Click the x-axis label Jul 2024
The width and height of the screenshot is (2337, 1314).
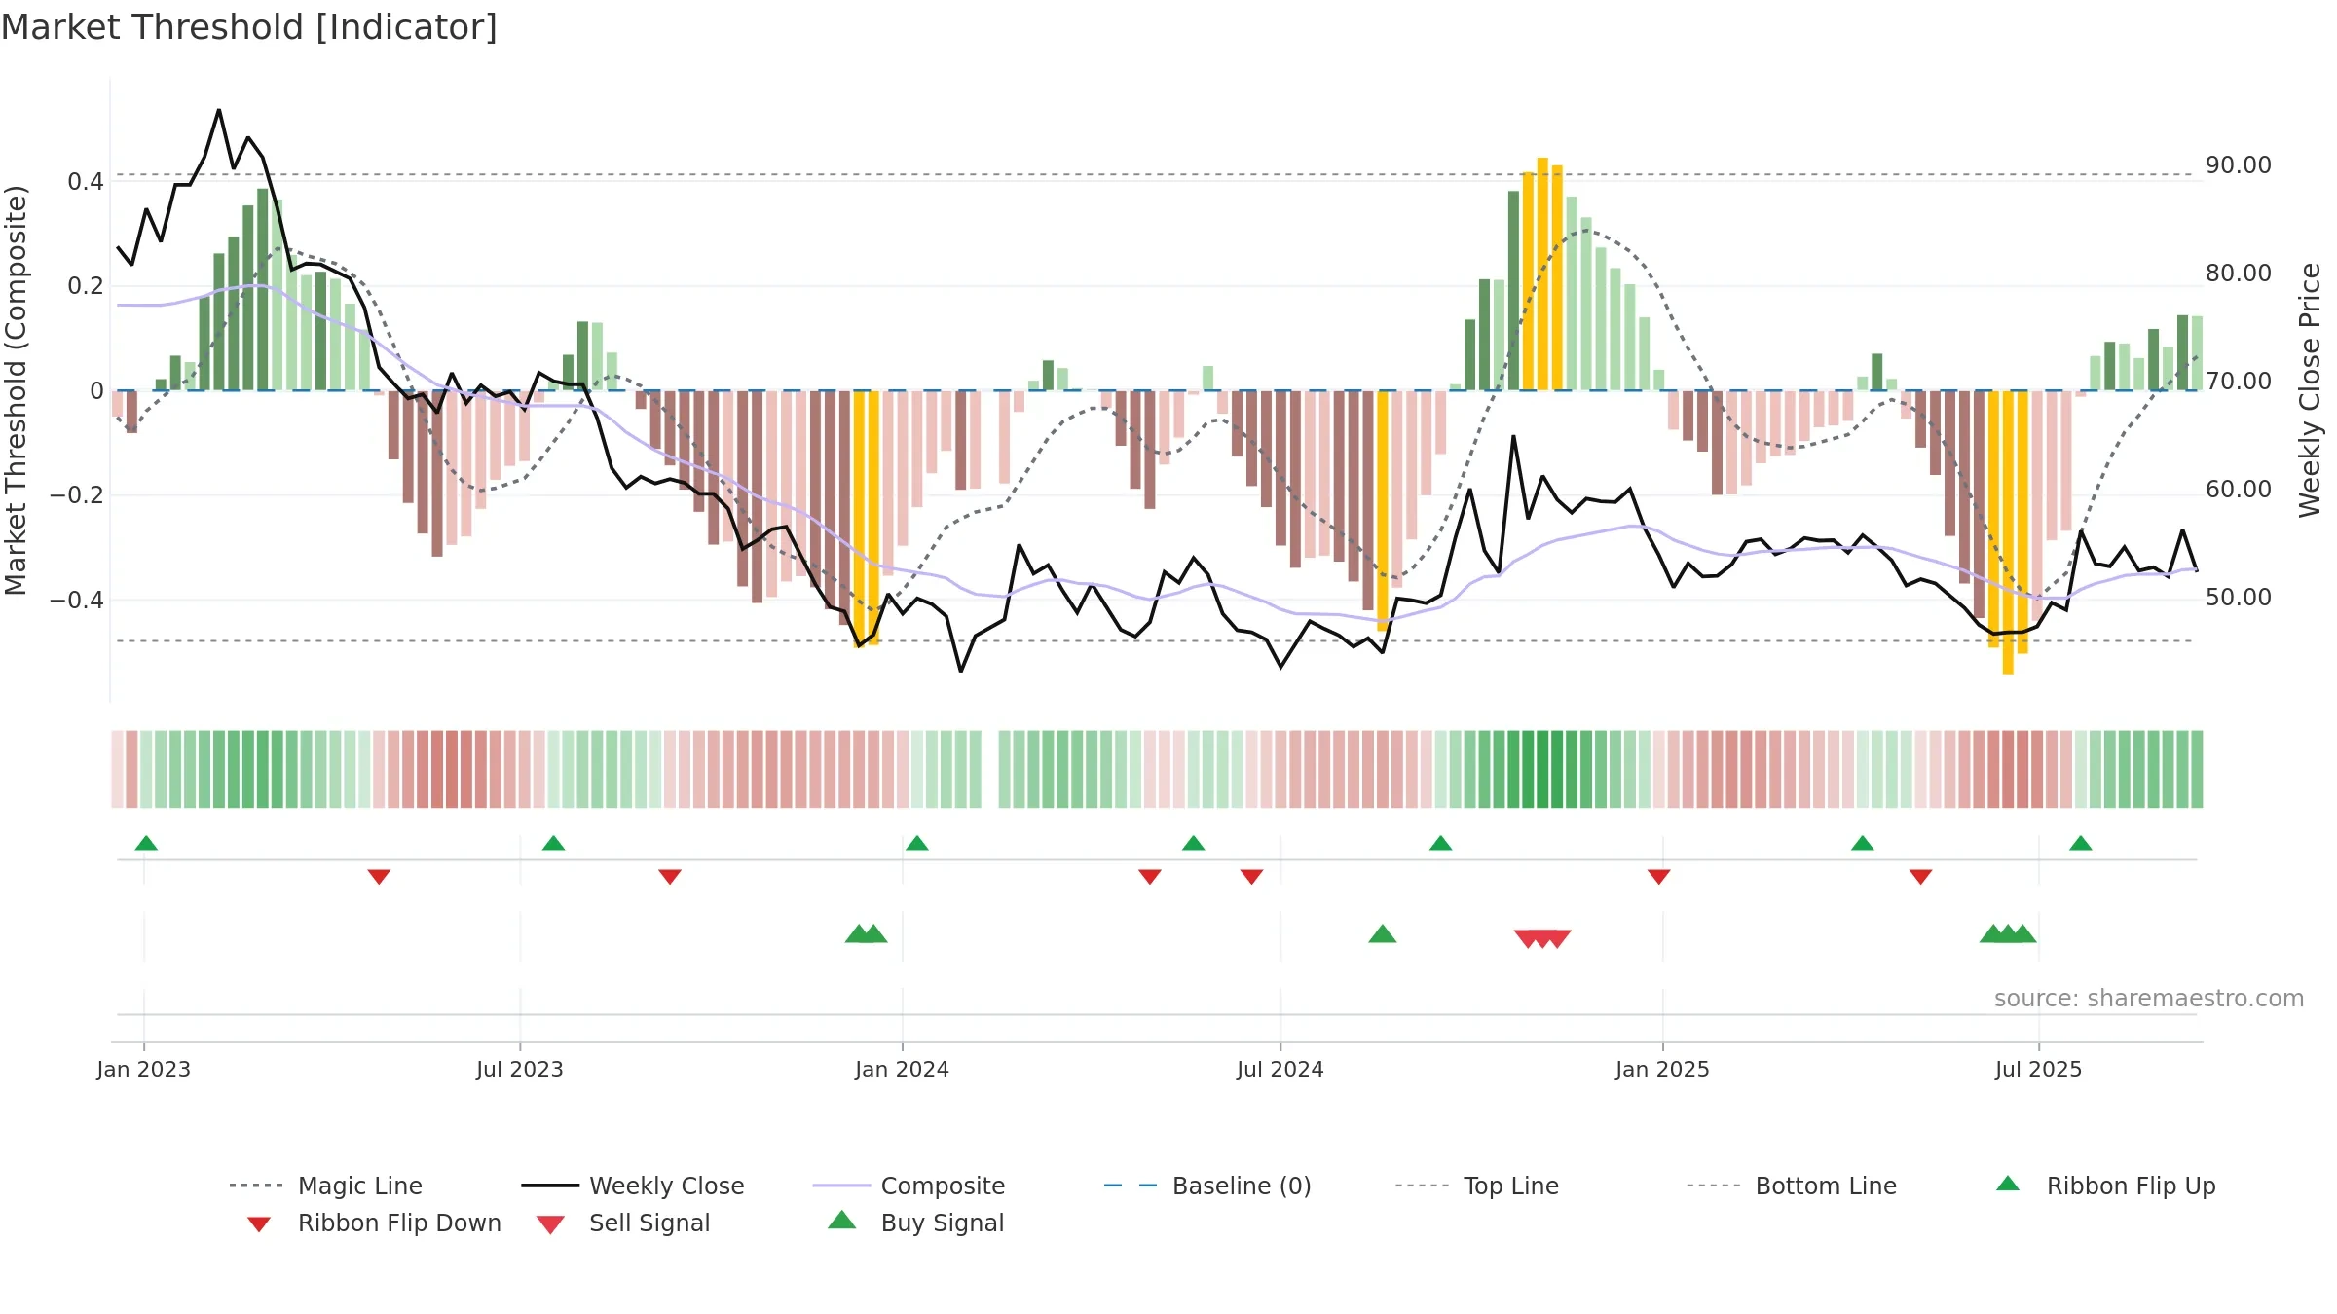tap(1280, 1069)
